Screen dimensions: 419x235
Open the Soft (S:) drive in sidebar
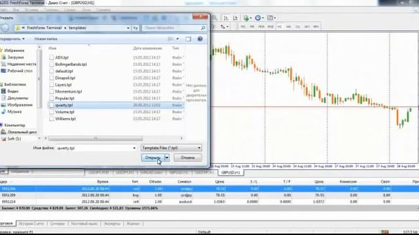[x=14, y=139]
